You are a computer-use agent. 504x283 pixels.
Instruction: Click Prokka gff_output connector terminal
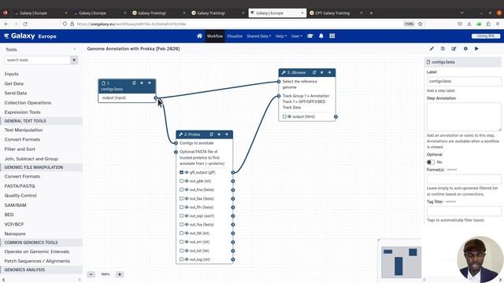tap(233, 173)
